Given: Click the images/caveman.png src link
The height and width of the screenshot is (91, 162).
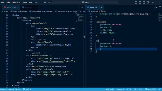Looking at the screenshot, I should pyautogui.click(x=53, y=61).
